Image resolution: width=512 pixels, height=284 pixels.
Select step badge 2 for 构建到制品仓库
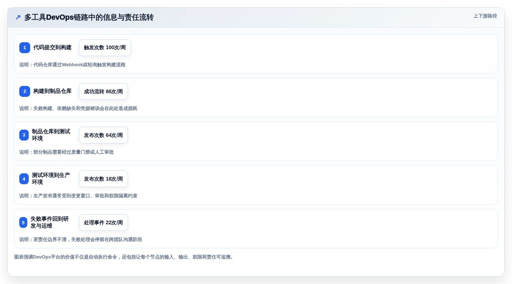(25, 91)
